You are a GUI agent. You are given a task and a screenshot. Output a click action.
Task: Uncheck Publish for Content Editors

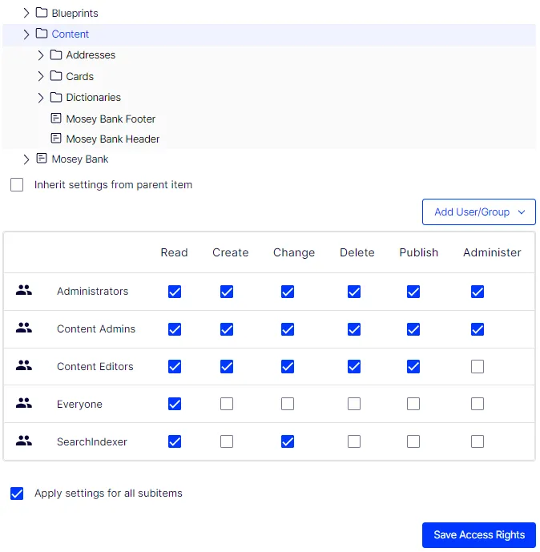tap(413, 366)
